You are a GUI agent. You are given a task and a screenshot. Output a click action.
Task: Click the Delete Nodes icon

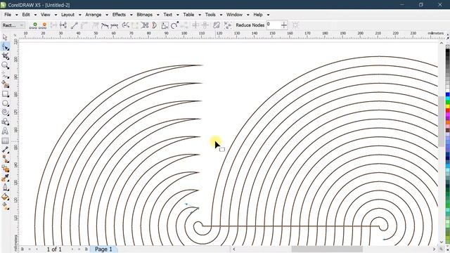click(x=43, y=25)
